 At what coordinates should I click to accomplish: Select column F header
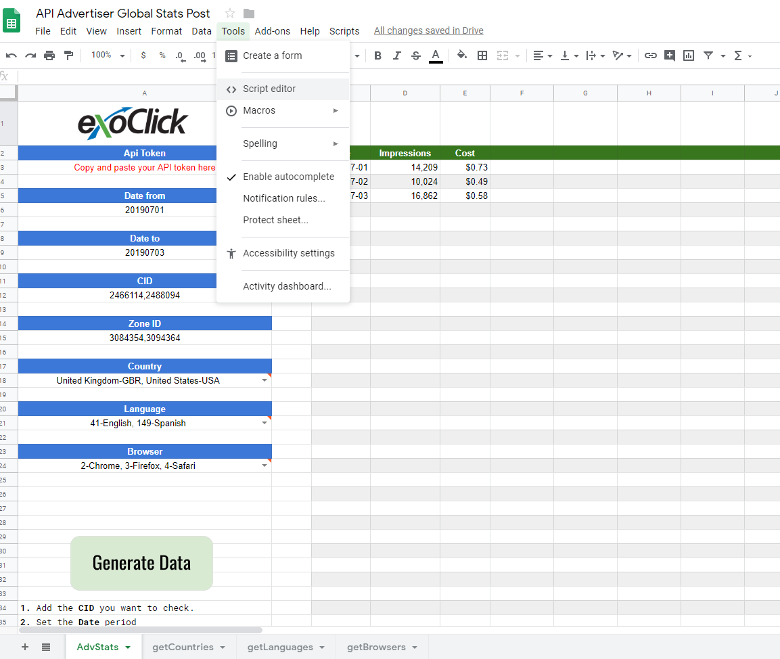click(522, 93)
